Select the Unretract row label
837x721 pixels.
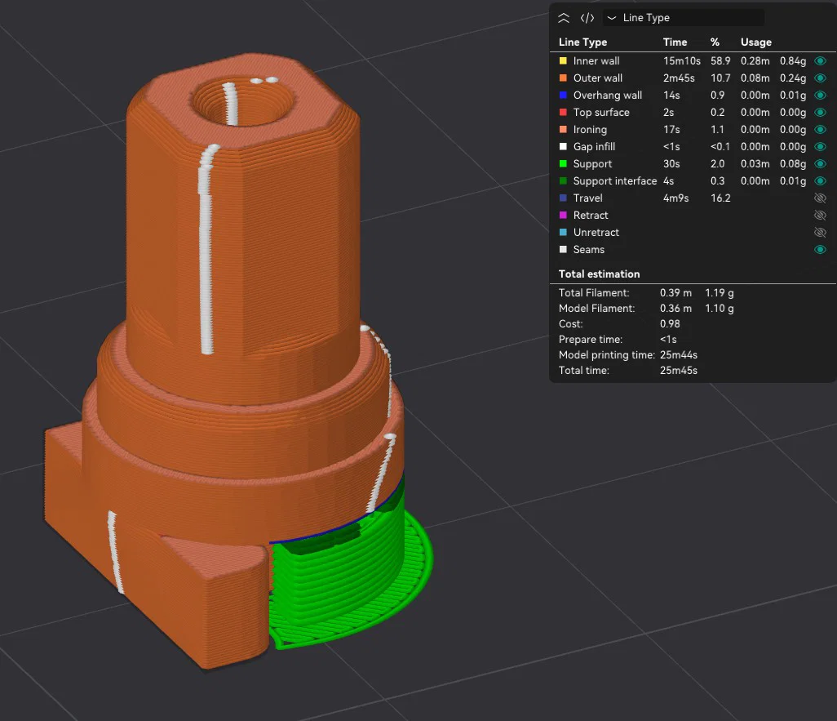tap(596, 232)
